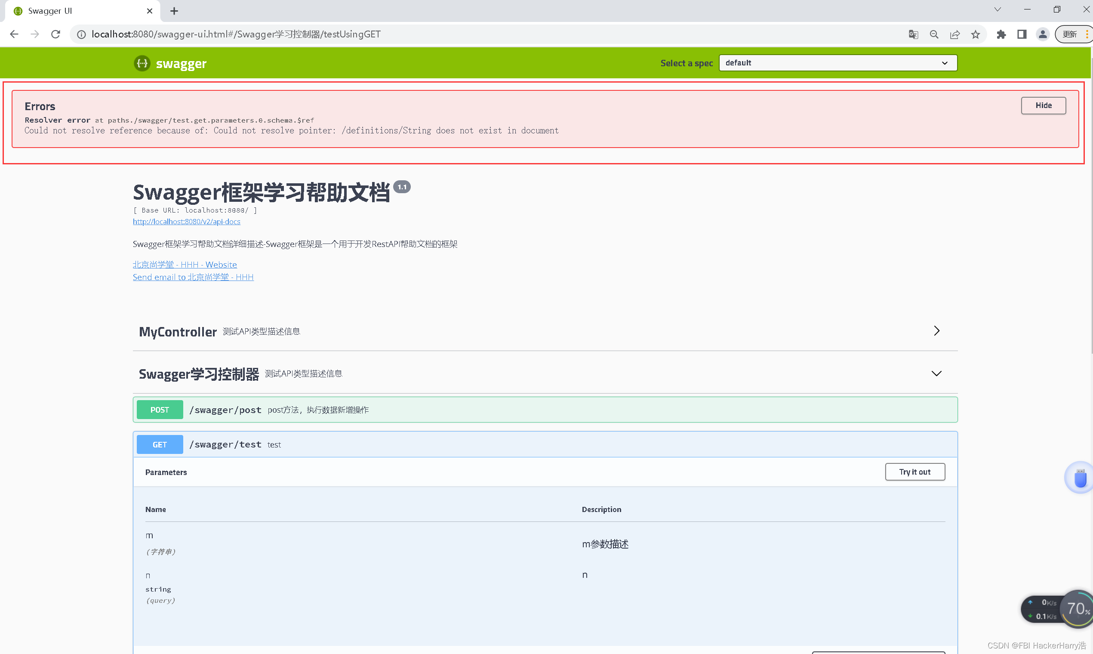Open the Select a spec dropdown
The height and width of the screenshot is (654, 1093).
837,62
